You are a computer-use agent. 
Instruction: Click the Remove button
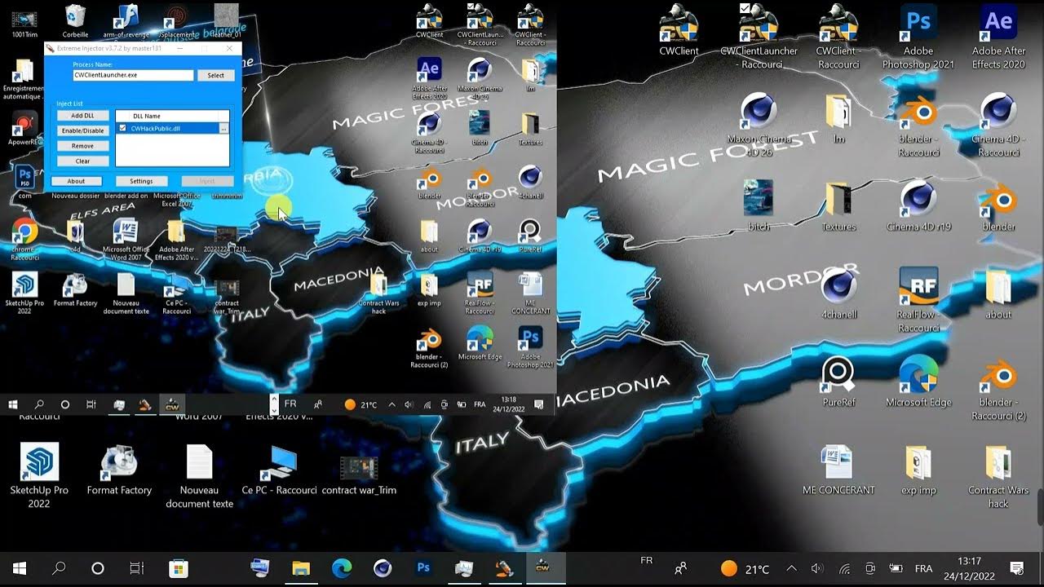click(x=82, y=146)
